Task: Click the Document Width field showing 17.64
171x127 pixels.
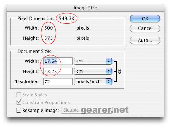Action: click(58, 61)
